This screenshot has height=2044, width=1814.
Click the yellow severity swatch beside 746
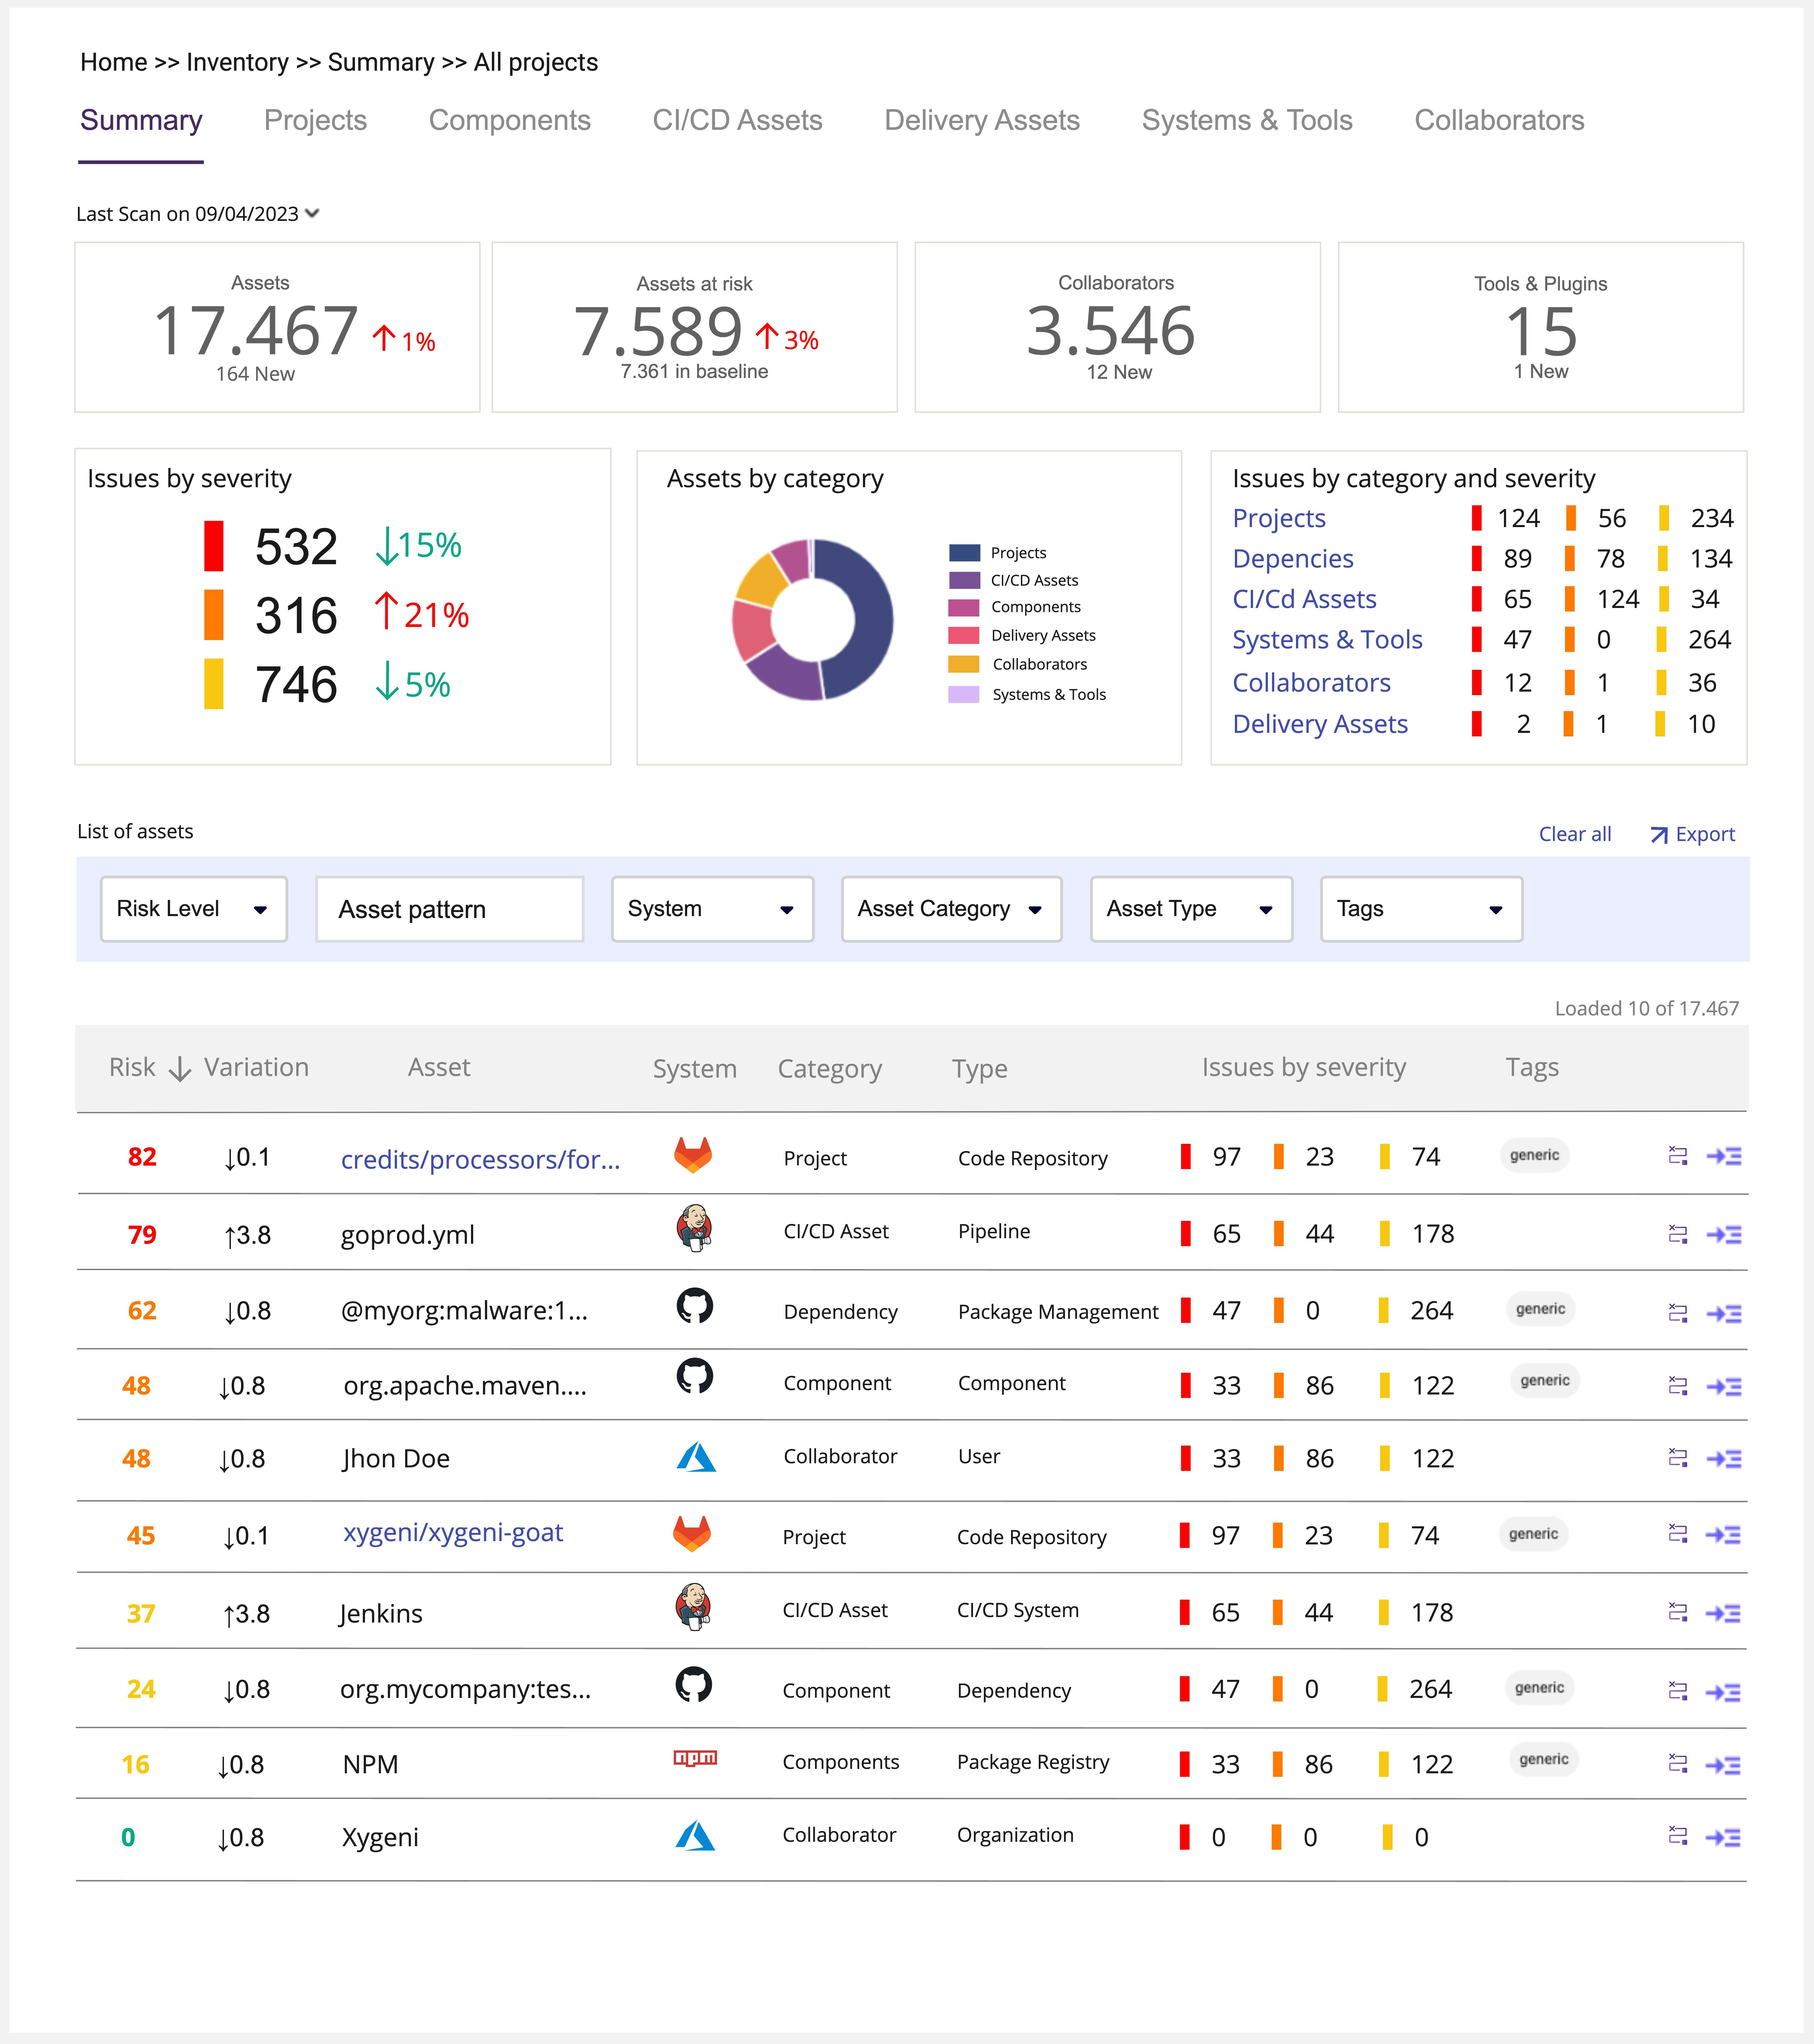click(x=214, y=684)
